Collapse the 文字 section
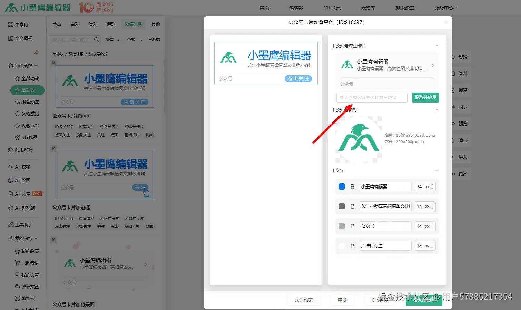The image size is (521, 310). coord(437,170)
